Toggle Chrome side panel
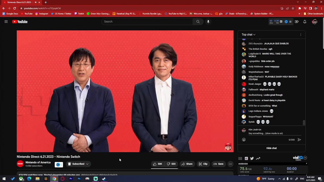This screenshot has width=324, height=182. click(x=311, y=8)
